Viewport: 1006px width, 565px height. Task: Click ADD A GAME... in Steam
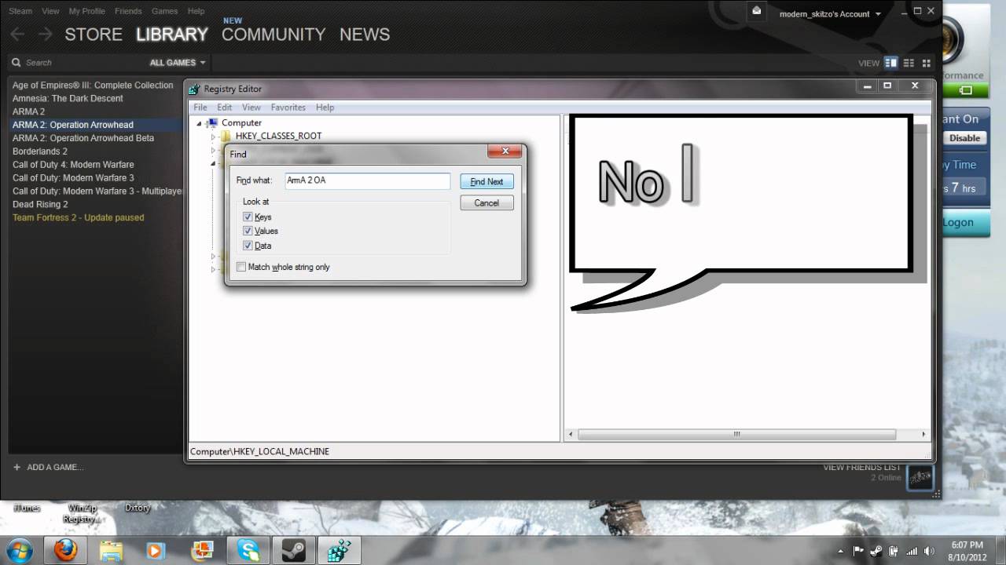coord(55,467)
